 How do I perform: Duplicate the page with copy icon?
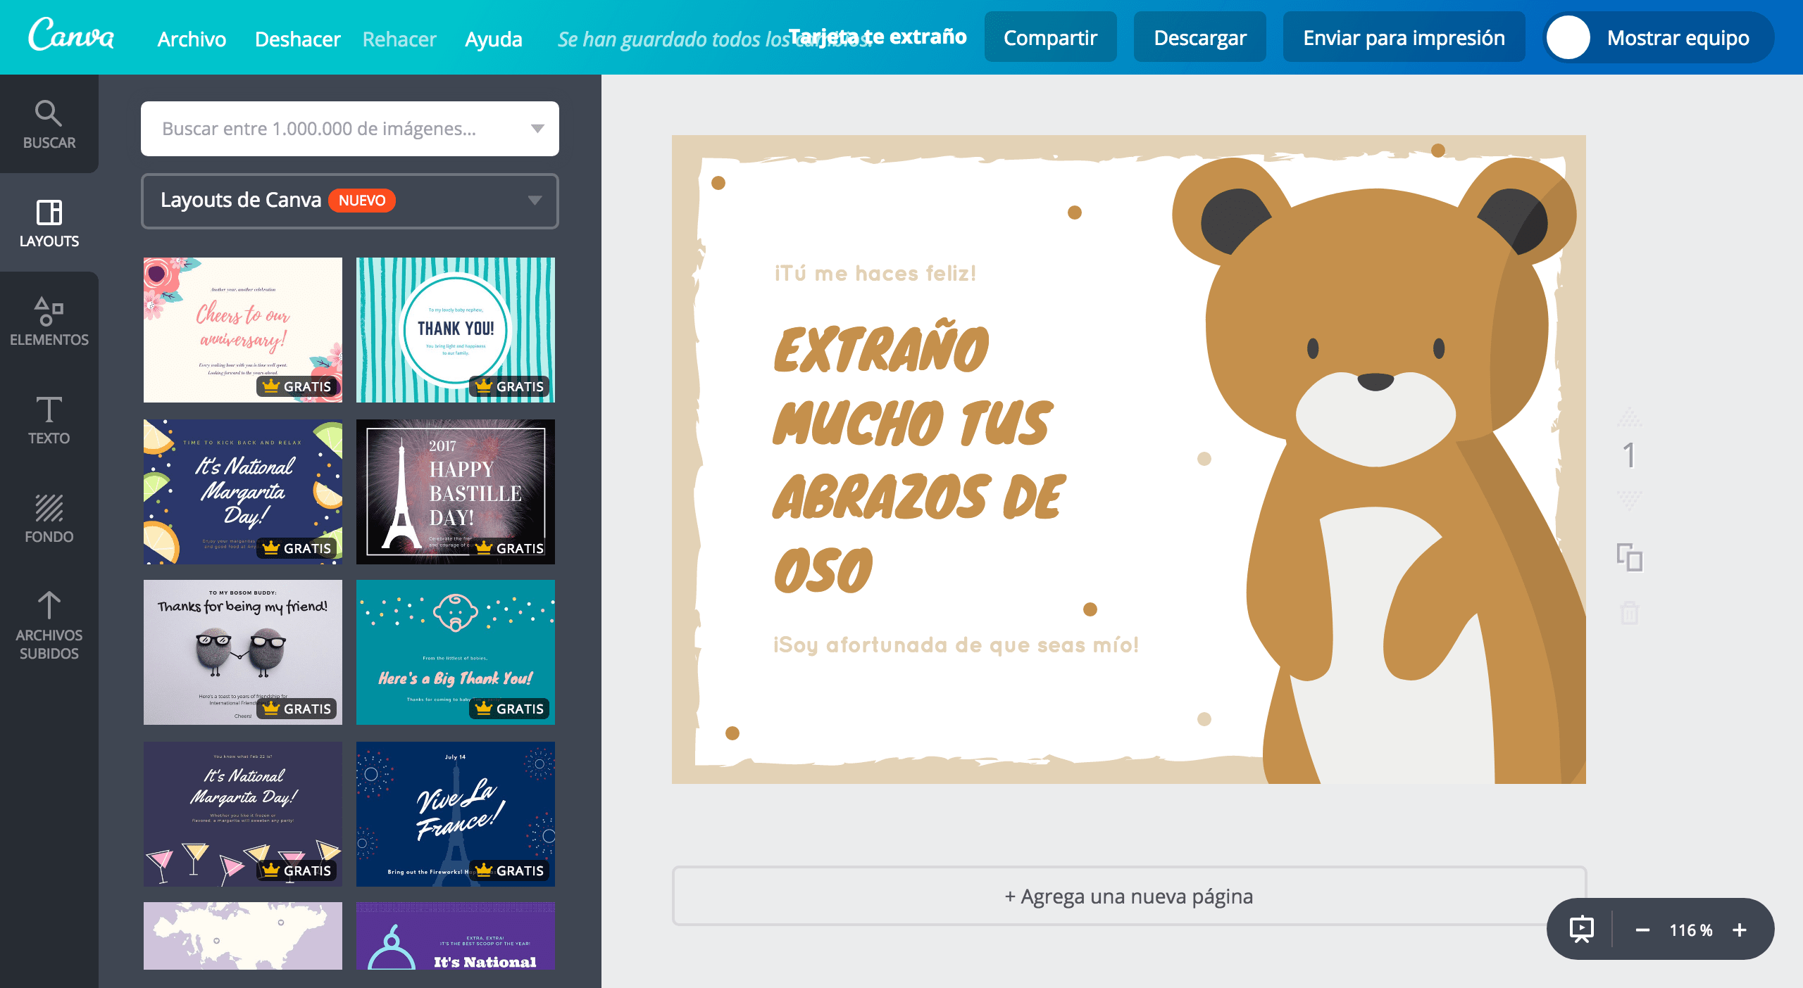pos(1630,557)
